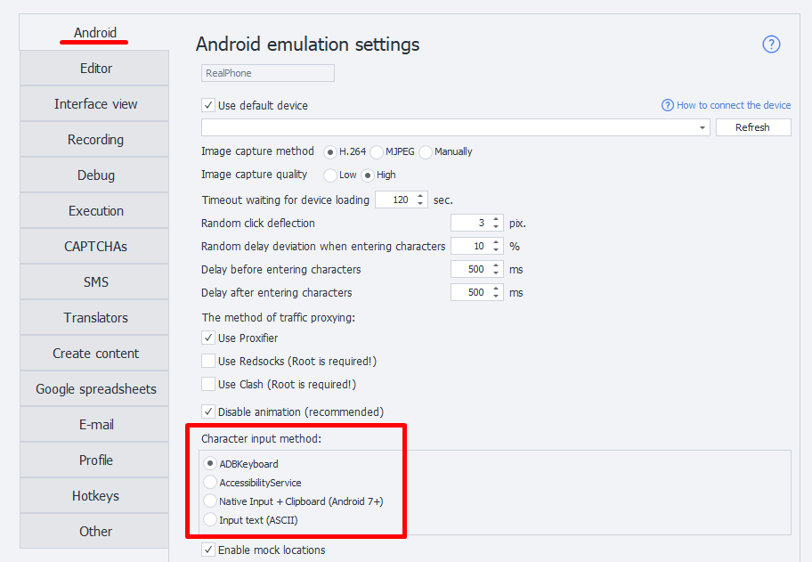The image size is (812, 562).
Task: Increase timeout waiting for device loading
Action: coord(421,196)
